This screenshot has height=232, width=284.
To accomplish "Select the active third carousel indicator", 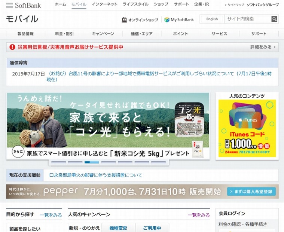I will coord(92,162).
